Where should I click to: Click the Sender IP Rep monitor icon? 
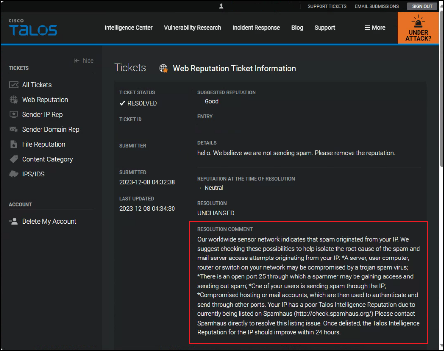(x=14, y=115)
